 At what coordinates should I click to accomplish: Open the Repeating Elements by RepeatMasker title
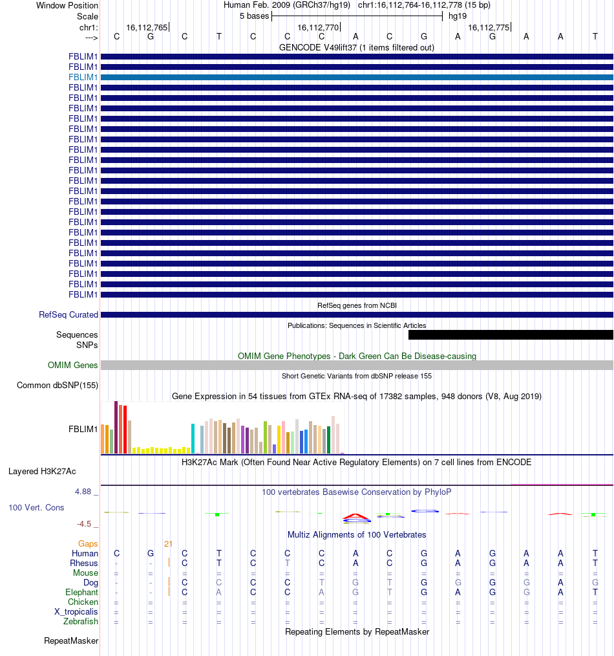pos(357,631)
